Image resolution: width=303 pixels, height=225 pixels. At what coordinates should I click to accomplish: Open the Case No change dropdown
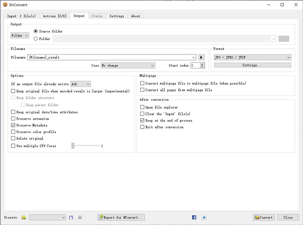[x=128, y=65]
